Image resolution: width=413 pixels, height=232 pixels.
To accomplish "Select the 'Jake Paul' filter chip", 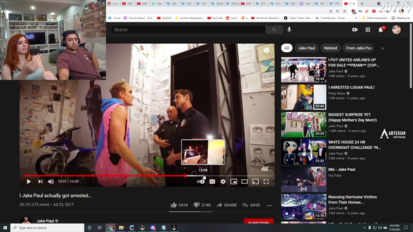I will (307, 48).
